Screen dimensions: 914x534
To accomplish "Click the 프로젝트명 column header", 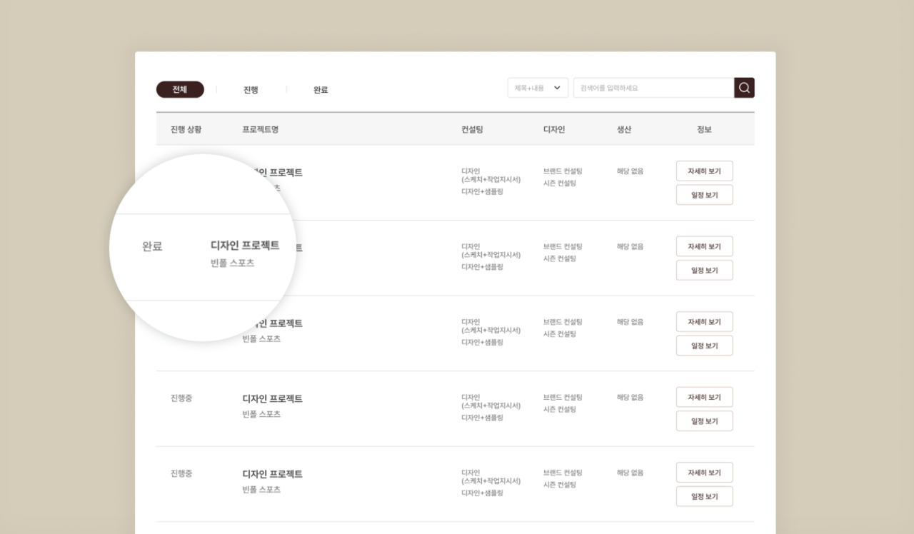I will click(x=260, y=129).
